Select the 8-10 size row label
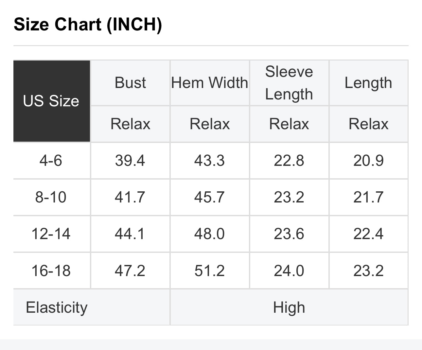422x350 pixels. (51, 197)
